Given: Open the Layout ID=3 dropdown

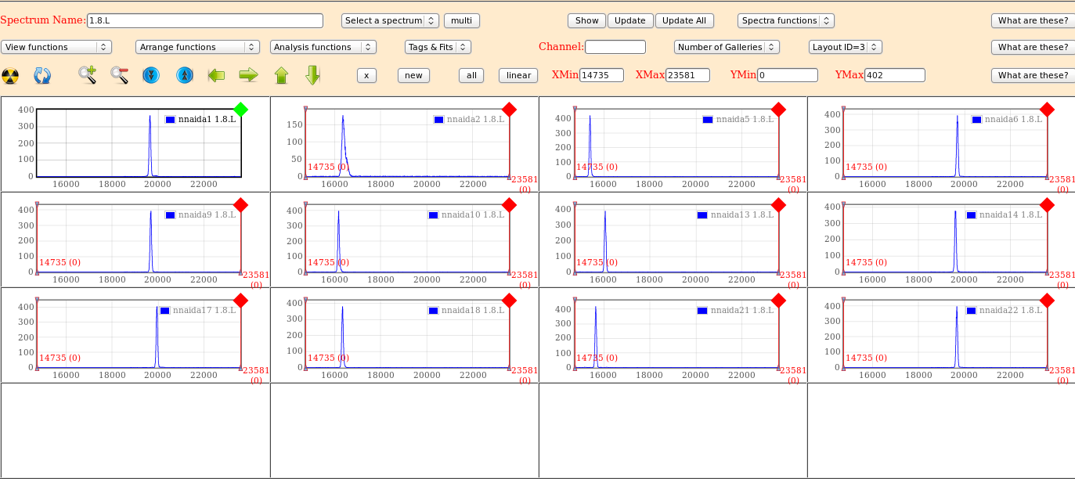Looking at the screenshot, I should coord(845,47).
